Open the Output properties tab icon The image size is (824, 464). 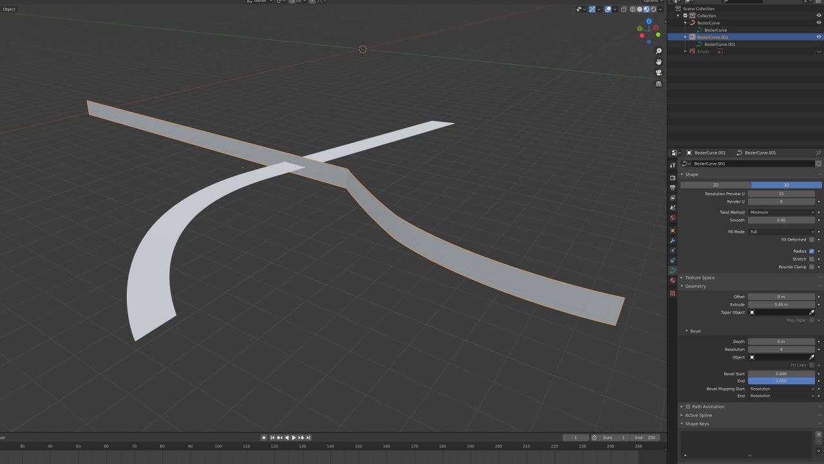pos(673,187)
